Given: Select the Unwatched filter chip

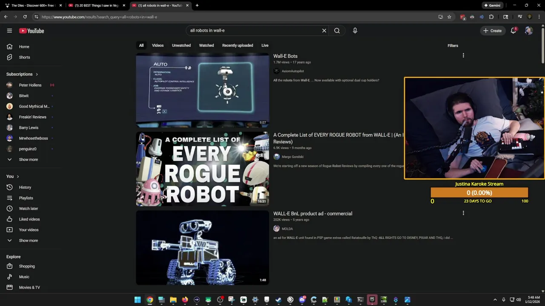Looking at the screenshot, I should click(181, 45).
